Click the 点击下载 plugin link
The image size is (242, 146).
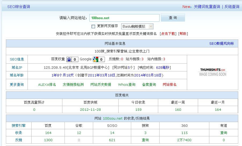[168, 34]
